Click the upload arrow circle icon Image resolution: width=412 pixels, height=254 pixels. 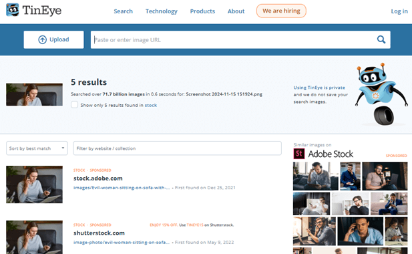(42, 39)
